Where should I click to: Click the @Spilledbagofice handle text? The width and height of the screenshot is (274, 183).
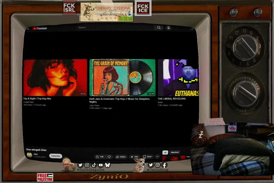tap(91, 170)
